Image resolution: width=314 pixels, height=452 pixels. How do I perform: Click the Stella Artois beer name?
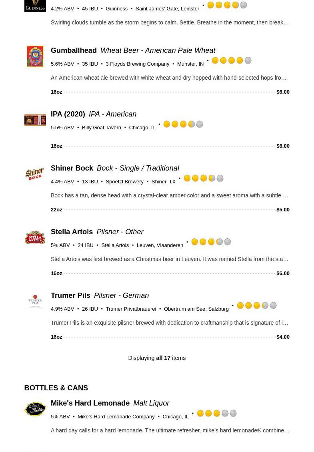click(72, 232)
